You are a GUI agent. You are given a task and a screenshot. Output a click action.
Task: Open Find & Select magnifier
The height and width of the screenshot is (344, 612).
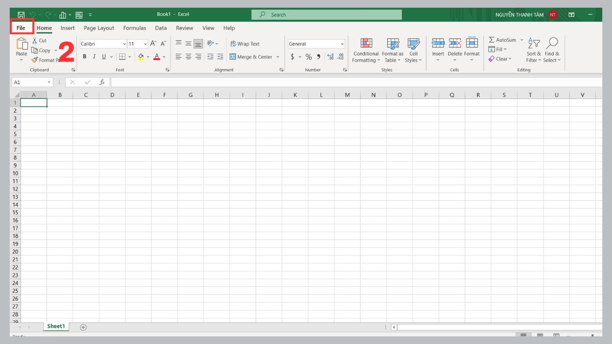click(552, 50)
